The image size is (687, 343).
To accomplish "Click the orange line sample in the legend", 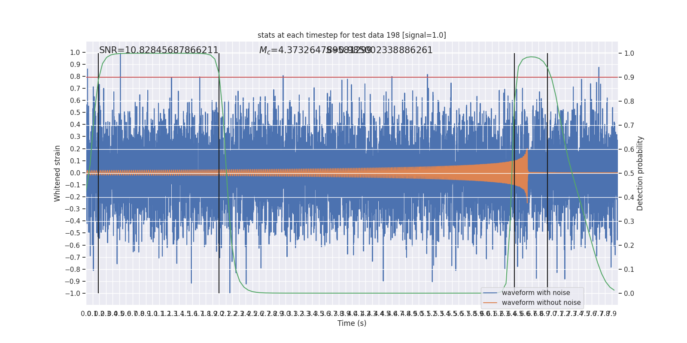I will pos(490,303).
